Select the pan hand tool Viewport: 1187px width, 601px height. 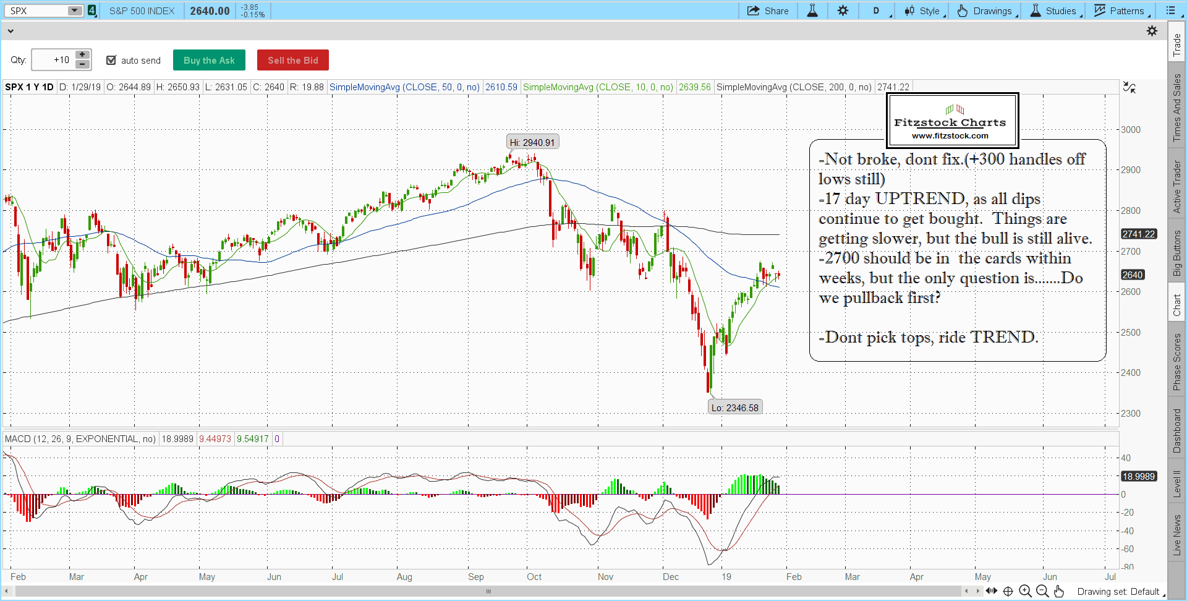1059,591
